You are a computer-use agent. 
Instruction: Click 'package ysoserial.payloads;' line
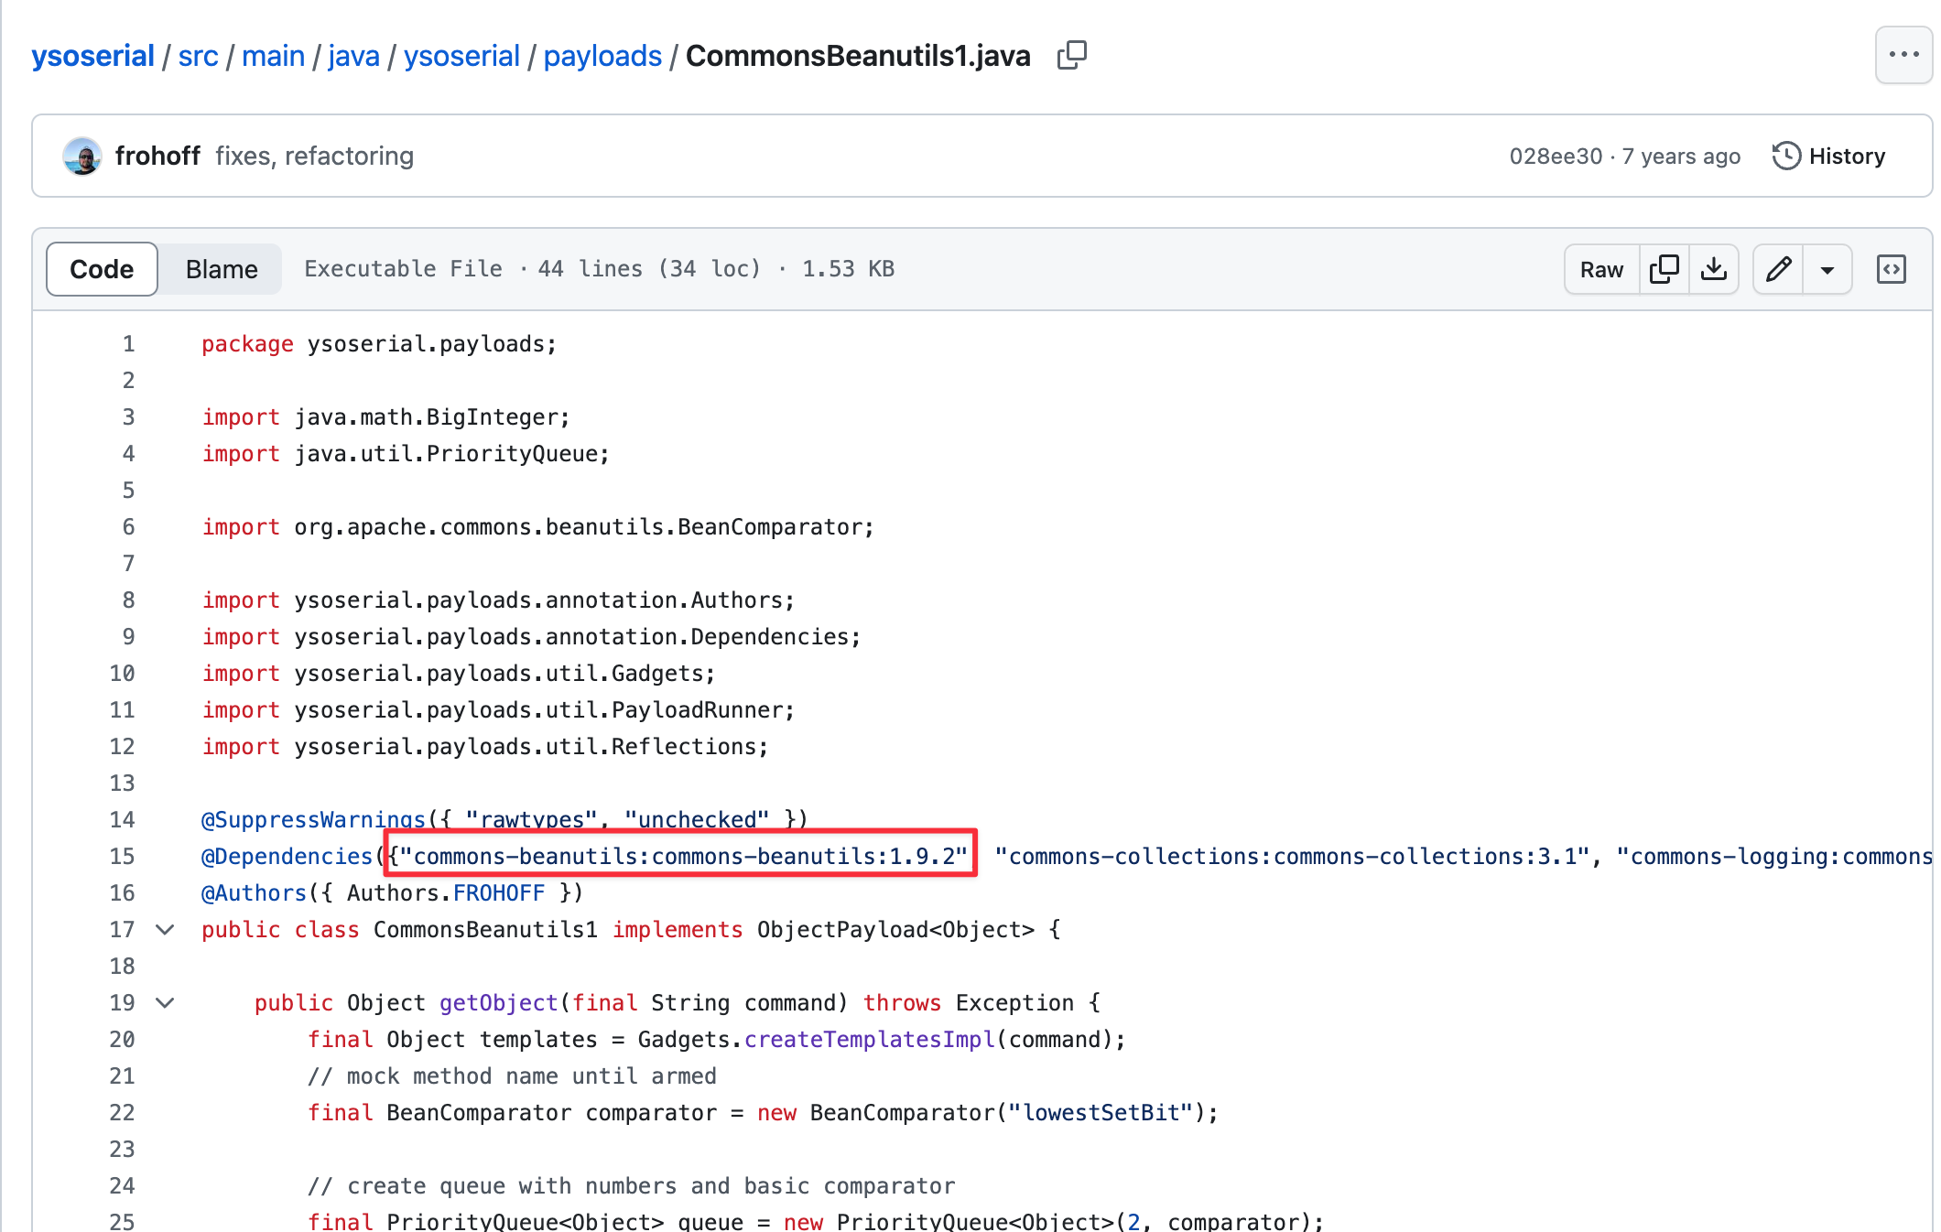click(379, 344)
